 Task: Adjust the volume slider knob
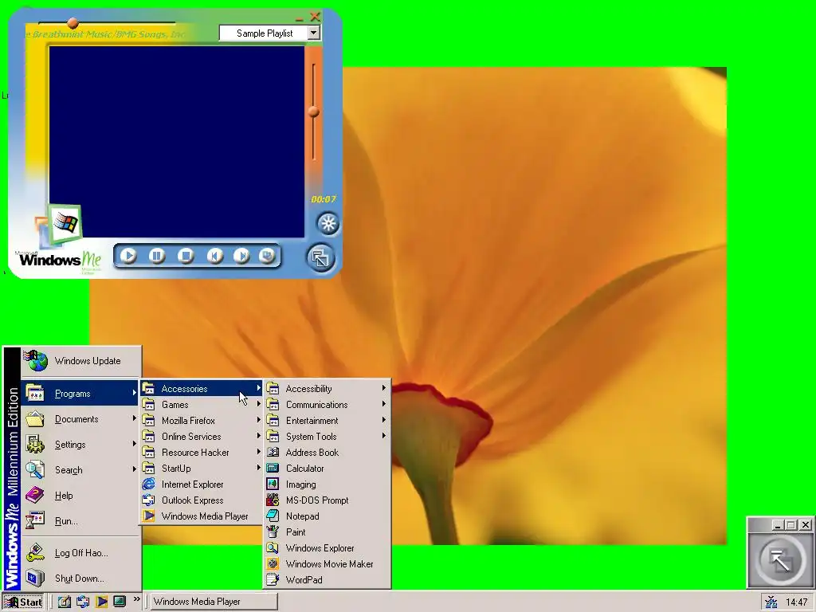point(313,112)
